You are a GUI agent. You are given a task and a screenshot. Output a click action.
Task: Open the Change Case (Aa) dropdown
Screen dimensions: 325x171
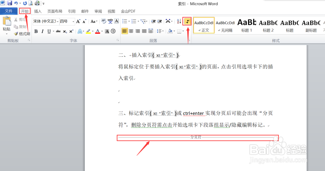(94, 21)
